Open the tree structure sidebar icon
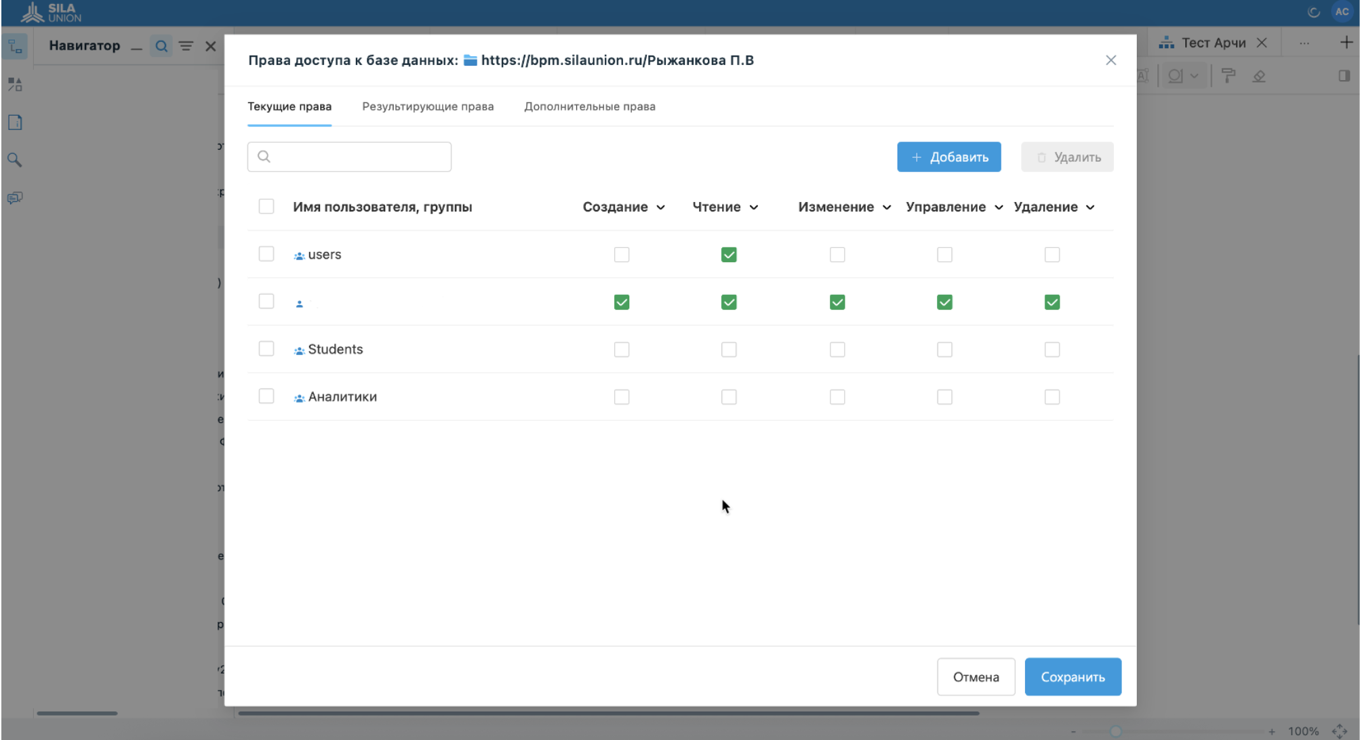Viewport: 1360px width, 740px height. pyautogui.click(x=15, y=47)
